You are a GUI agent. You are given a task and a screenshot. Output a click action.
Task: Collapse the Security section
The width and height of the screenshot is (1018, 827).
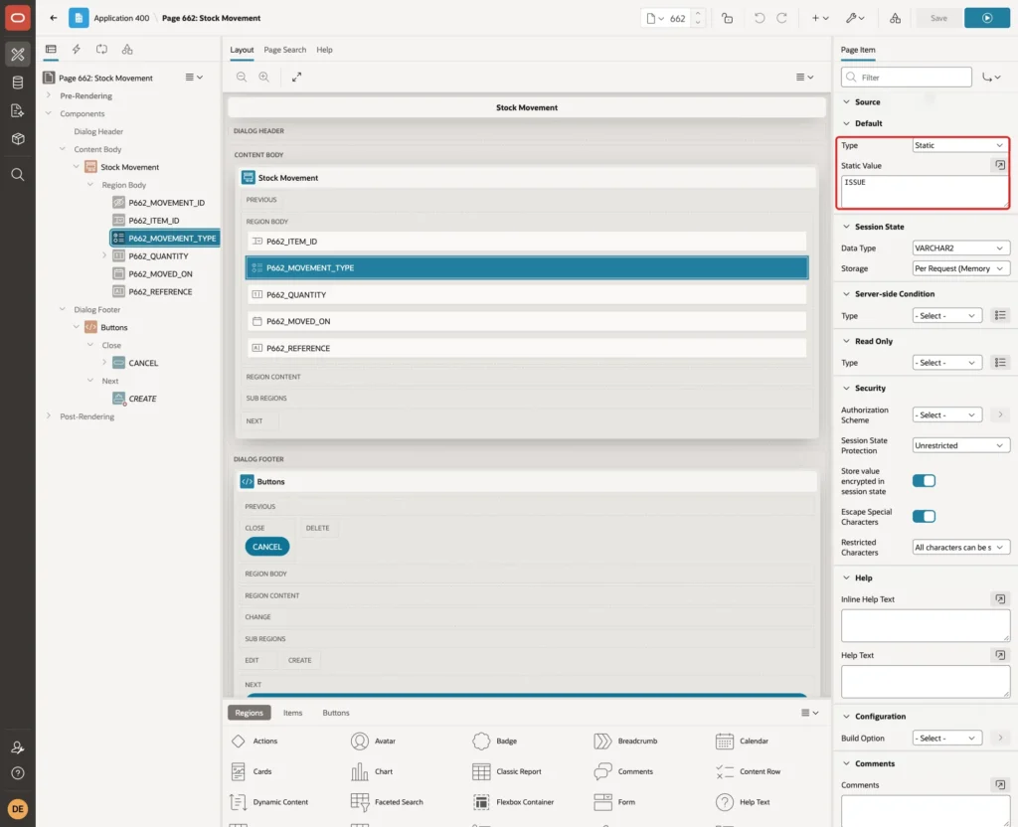[846, 389]
